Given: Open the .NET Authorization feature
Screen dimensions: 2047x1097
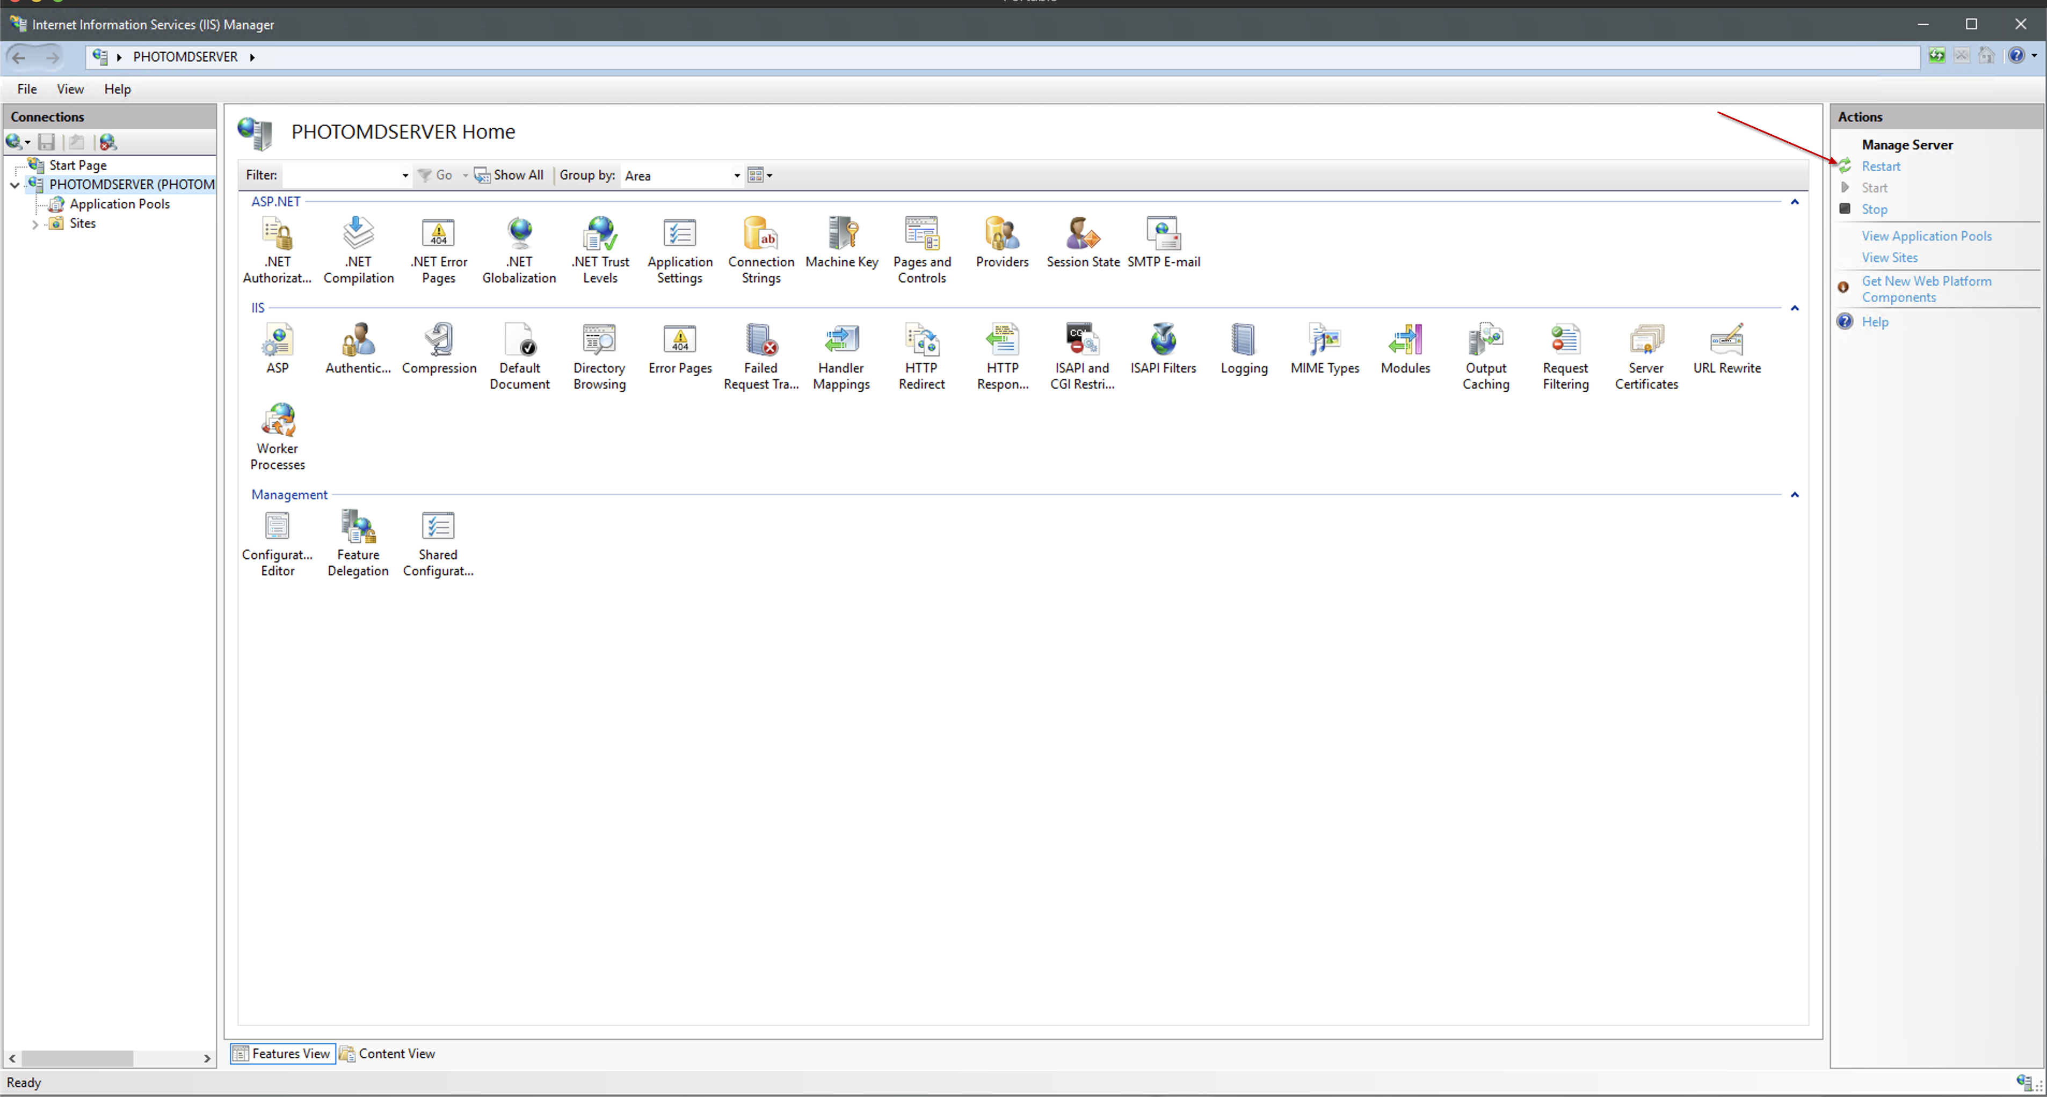Looking at the screenshot, I should tap(277, 250).
